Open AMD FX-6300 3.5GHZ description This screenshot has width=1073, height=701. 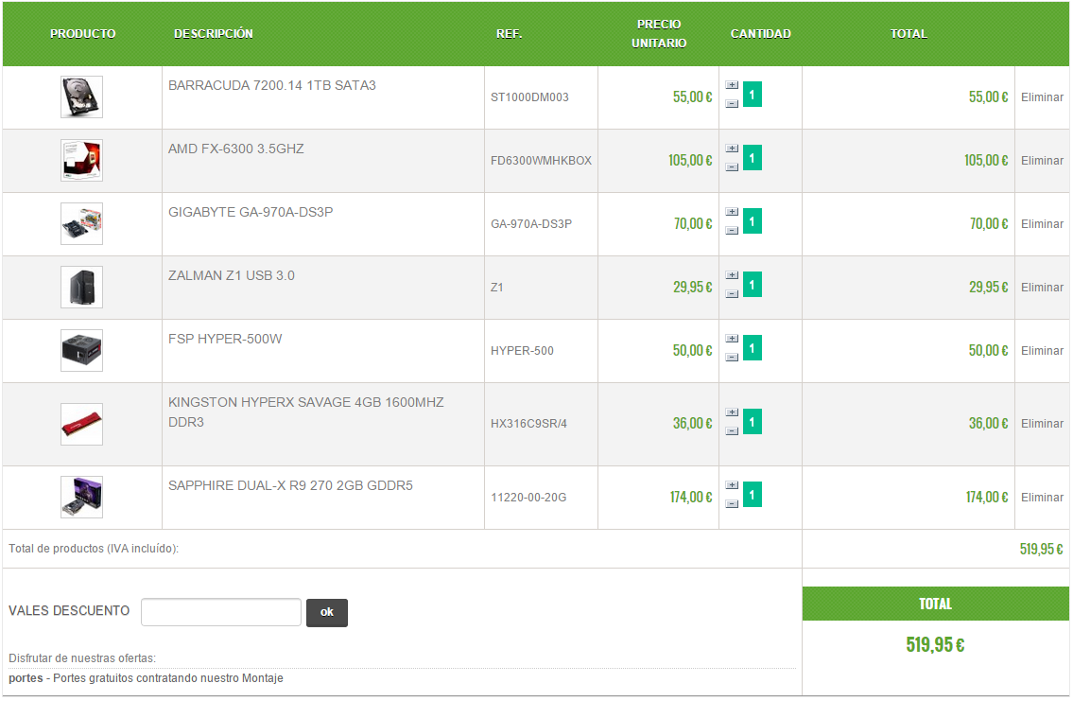point(236,149)
